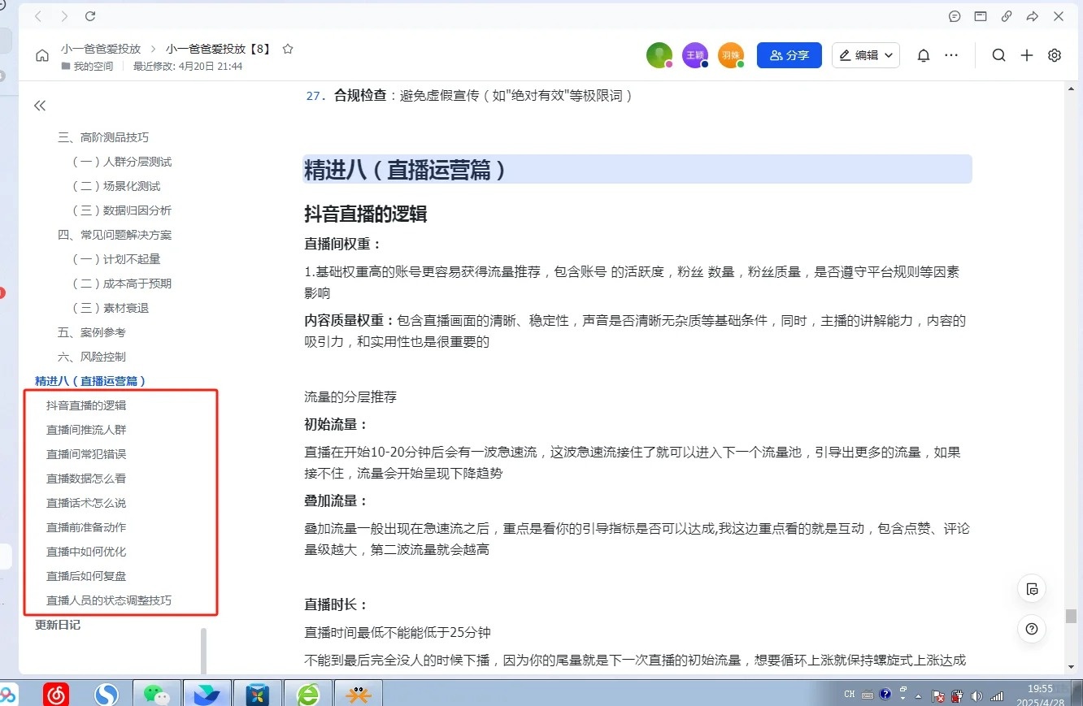The image size is (1083, 706).
Task: Open NetEase Cloud Music from taskbar
Action: [x=56, y=695]
